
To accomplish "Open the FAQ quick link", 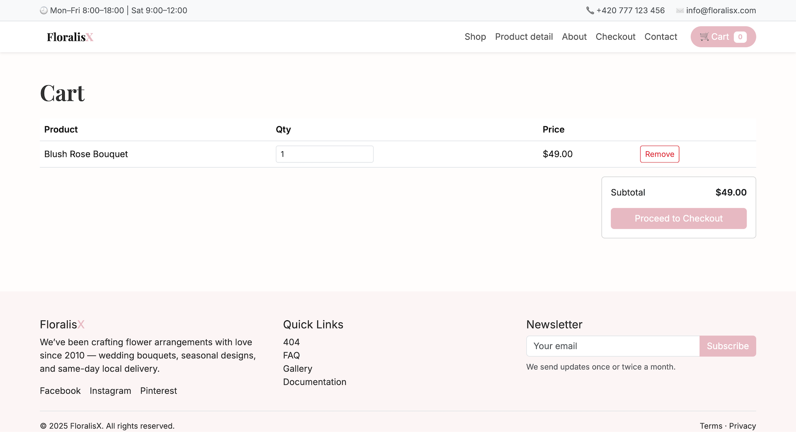I will point(291,355).
